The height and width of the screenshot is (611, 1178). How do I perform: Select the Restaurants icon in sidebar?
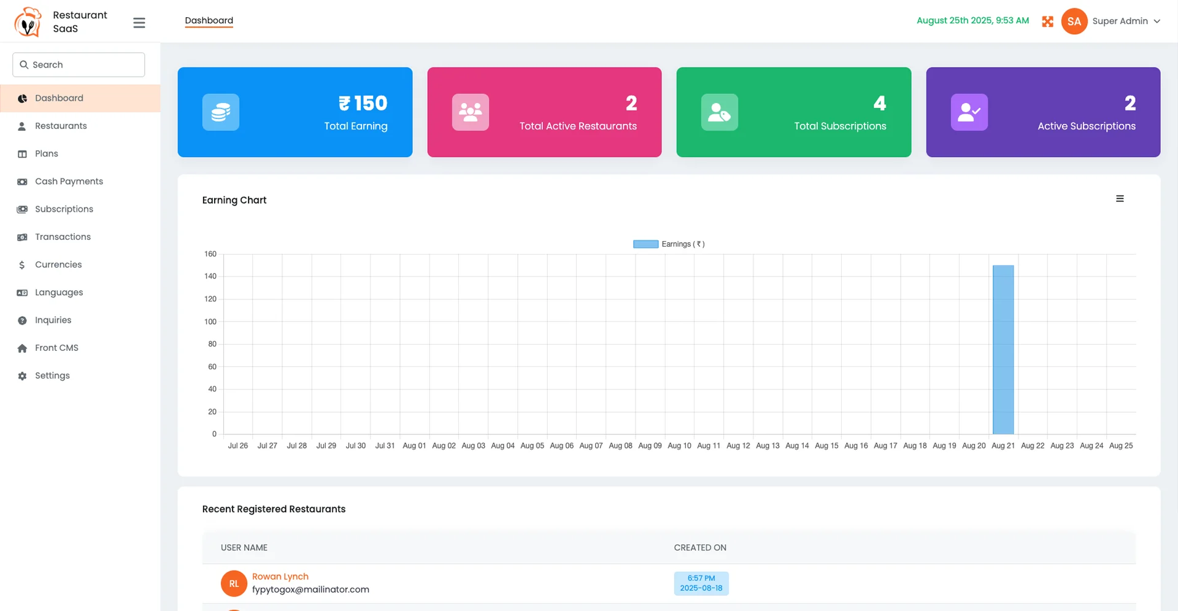tap(22, 126)
